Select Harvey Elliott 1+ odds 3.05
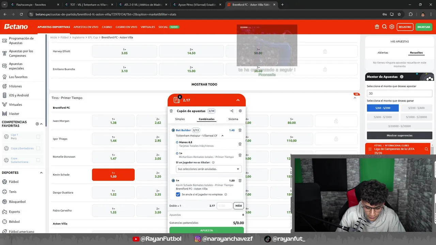Screen dimensions: 436x245 124,51
